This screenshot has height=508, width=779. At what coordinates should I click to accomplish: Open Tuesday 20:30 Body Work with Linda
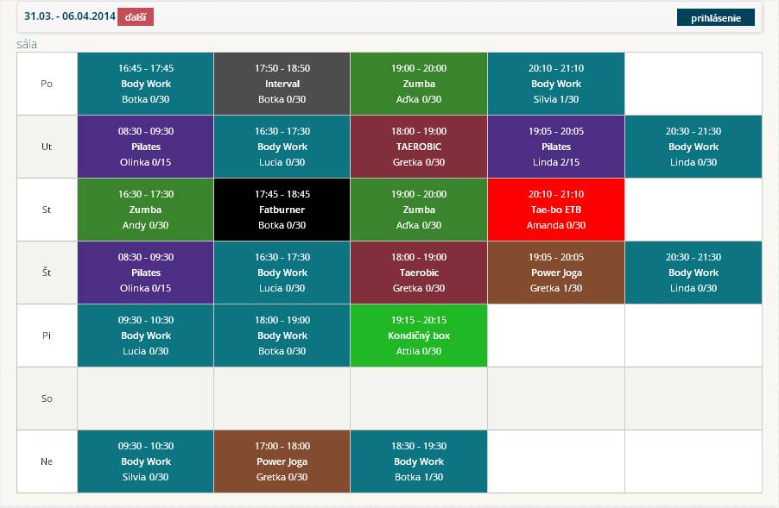tap(693, 147)
